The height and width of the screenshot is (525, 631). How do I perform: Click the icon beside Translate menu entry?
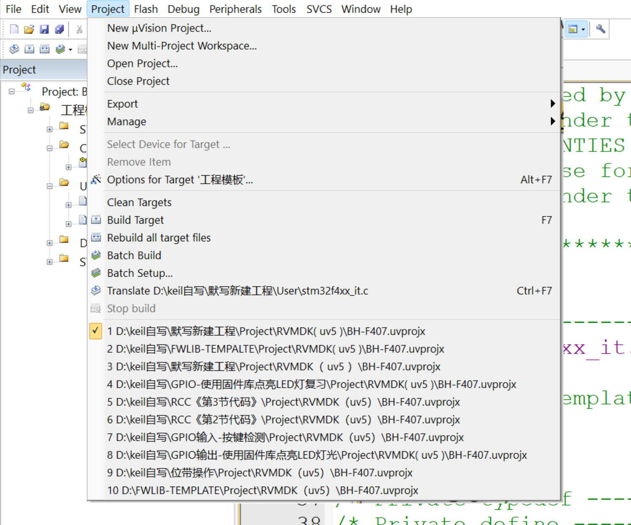point(96,290)
